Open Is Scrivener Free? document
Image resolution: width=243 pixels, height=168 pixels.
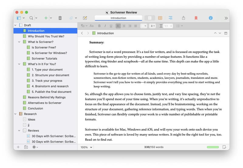pos(45,47)
